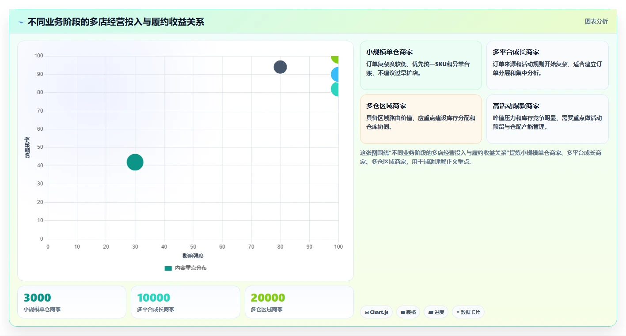Click the chart summary paragraph text
This screenshot has height=336, width=626.
point(481,157)
